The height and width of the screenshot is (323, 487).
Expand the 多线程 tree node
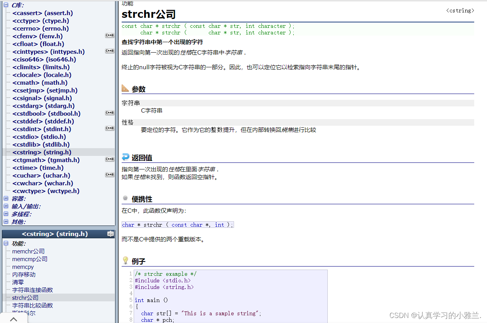point(6,214)
